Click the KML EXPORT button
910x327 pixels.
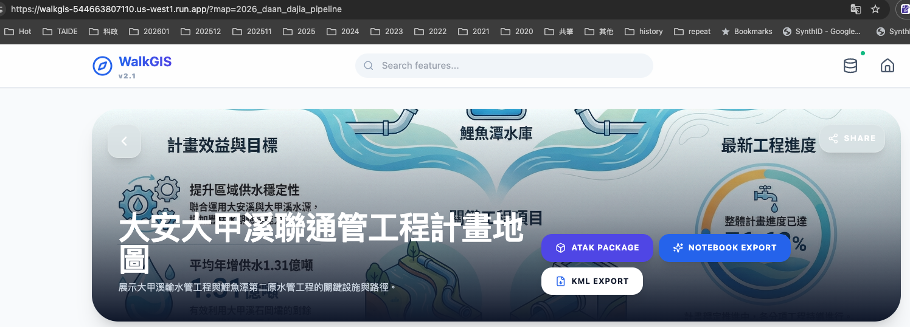592,281
